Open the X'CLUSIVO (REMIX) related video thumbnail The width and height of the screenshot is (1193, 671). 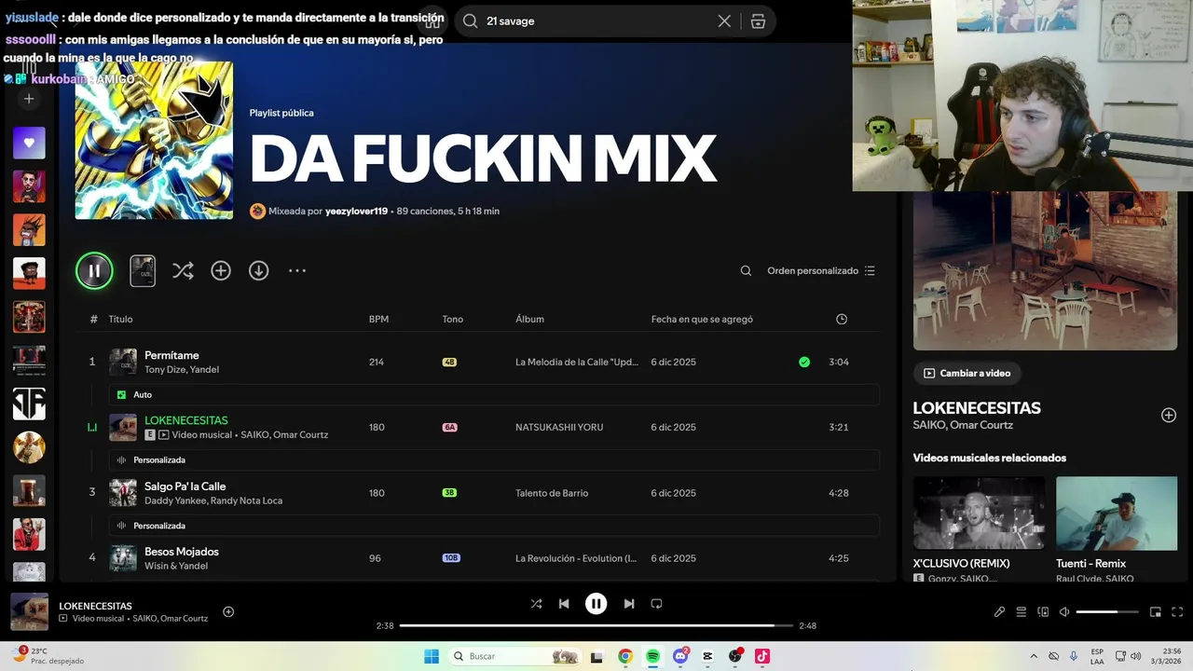pos(980,514)
